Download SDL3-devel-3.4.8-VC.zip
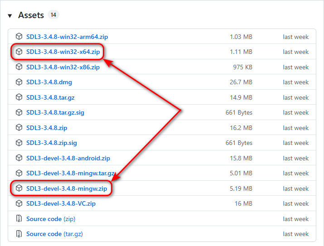 pos(61,204)
